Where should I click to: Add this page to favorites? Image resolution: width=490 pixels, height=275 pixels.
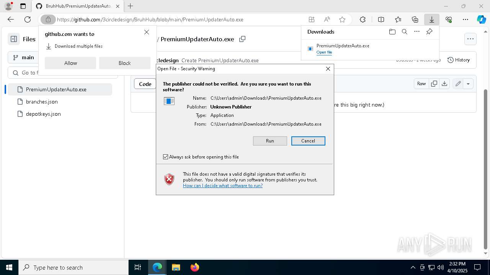342,19
